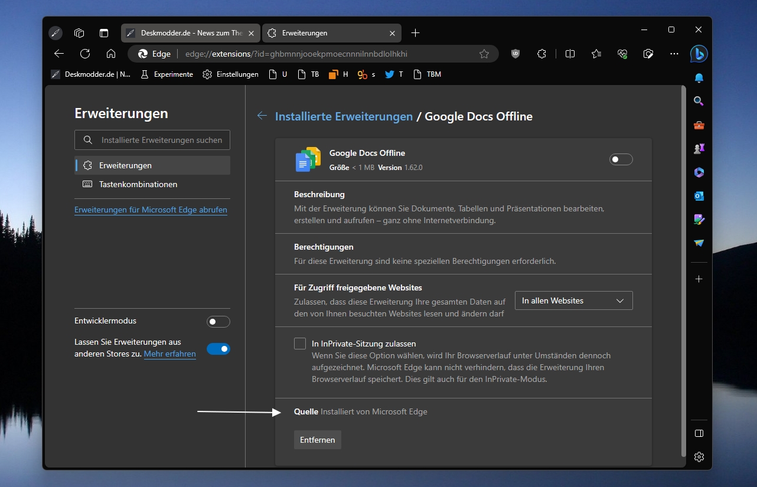Click the Entfernen button
The image size is (757, 487).
(317, 440)
